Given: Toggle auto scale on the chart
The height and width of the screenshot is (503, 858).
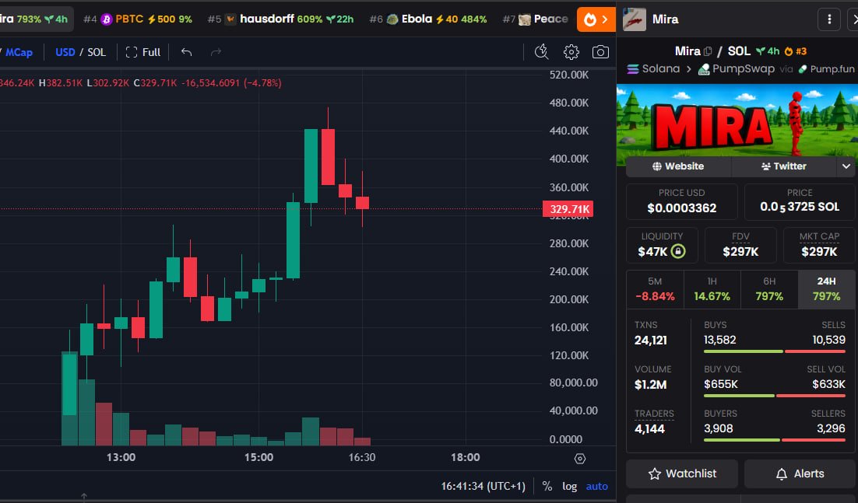Looking at the screenshot, I should point(596,486).
